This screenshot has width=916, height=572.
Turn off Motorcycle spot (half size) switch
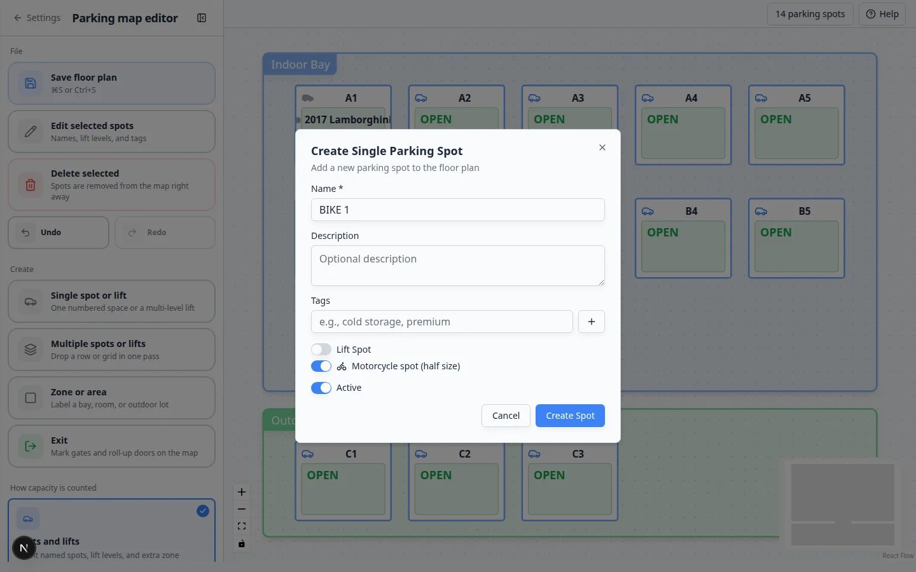321,366
